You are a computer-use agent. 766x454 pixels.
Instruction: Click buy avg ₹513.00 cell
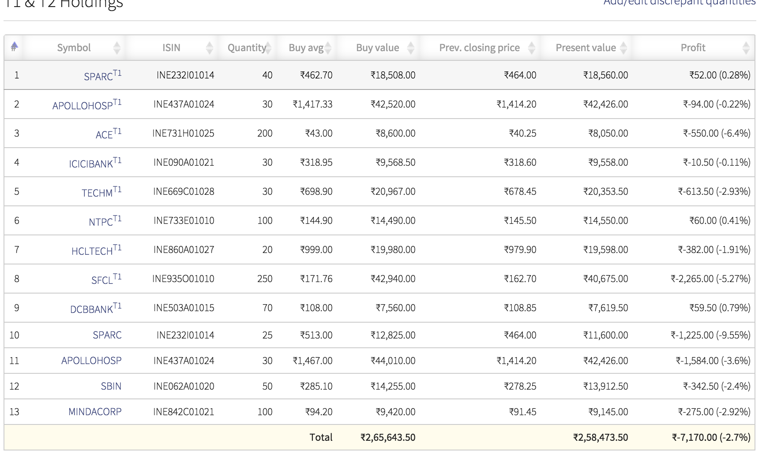[x=316, y=335]
